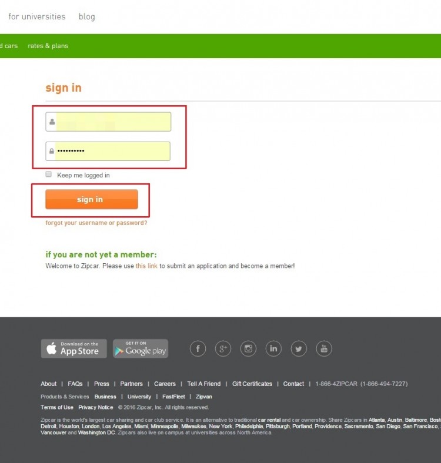The width and height of the screenshot is (441, 463).
Task: Open the for universities menu item
Action: [x=37, y=16]
